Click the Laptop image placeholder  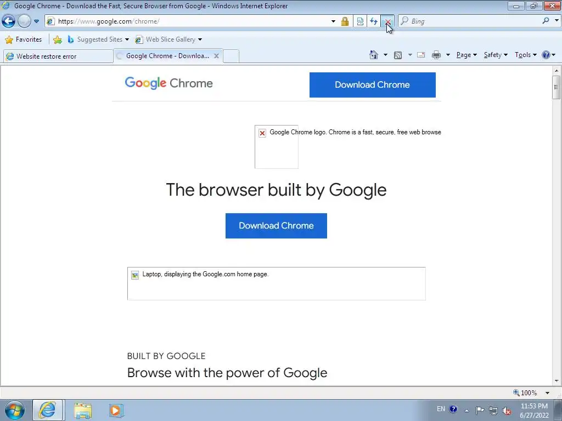(277, 283)
